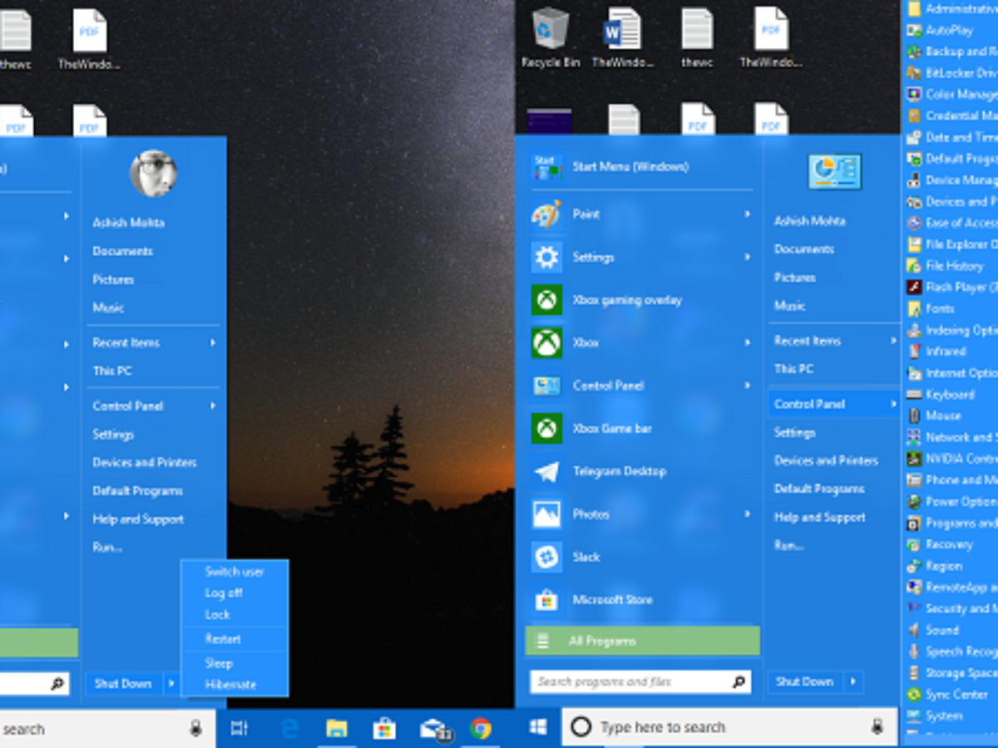Select Restart in the power menu
The height and width of the screenshot is (748, 998).
click(235, 639)
